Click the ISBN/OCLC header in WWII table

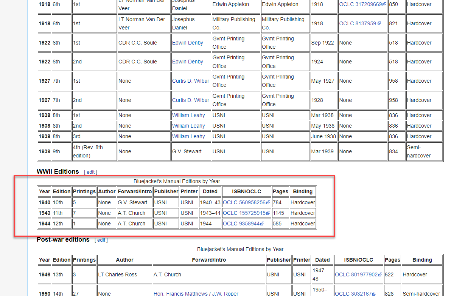click(246, 191)
